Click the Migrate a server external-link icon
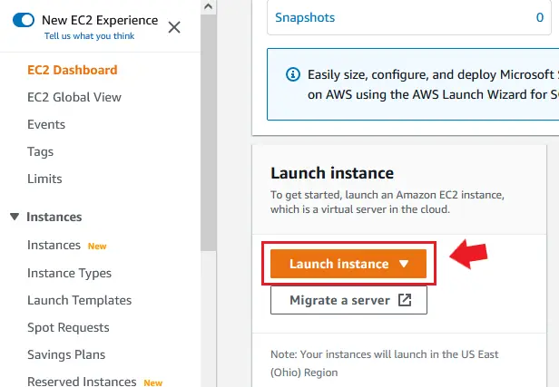The height and width of the screenshot is (387, 559). point(405,300)
